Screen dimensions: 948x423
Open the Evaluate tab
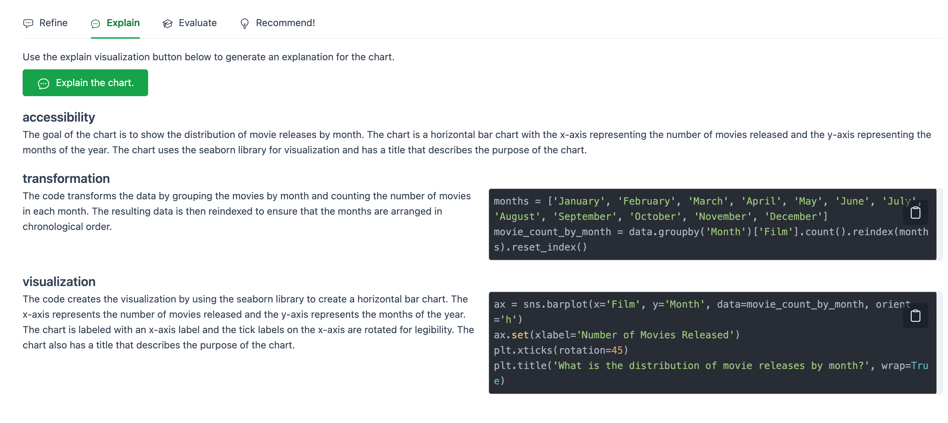(197, 23)
